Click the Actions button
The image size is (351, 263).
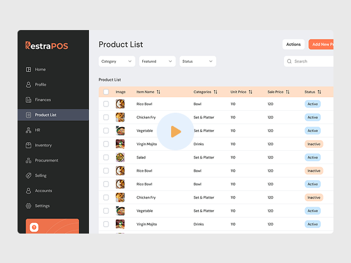click(x=293, y=44)
